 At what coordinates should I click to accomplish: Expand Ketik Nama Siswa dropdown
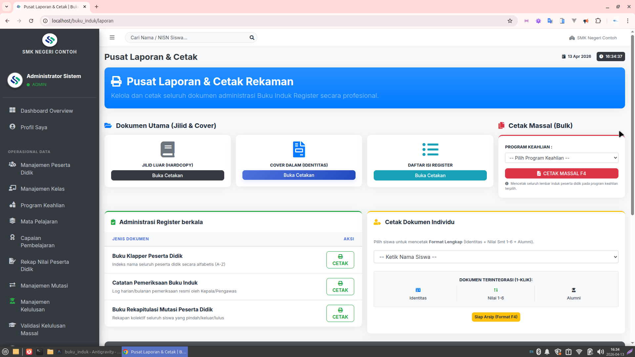point(496,257)
